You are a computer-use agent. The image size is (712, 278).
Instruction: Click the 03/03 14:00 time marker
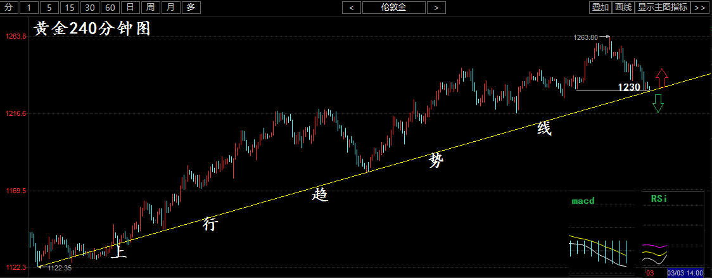(x=685, y=272)
